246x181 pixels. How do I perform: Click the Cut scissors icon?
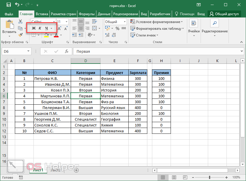20,22
